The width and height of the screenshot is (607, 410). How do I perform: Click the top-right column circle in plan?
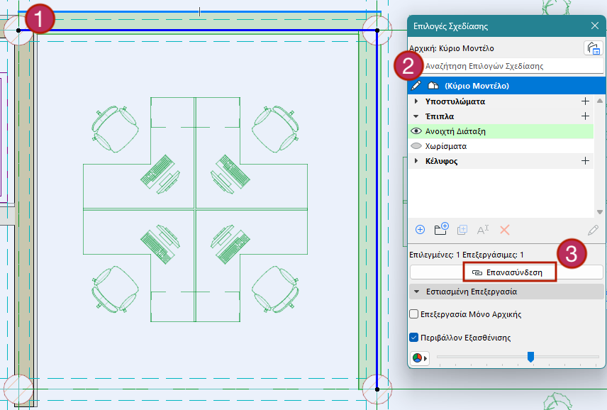click(x=377, y=31)
